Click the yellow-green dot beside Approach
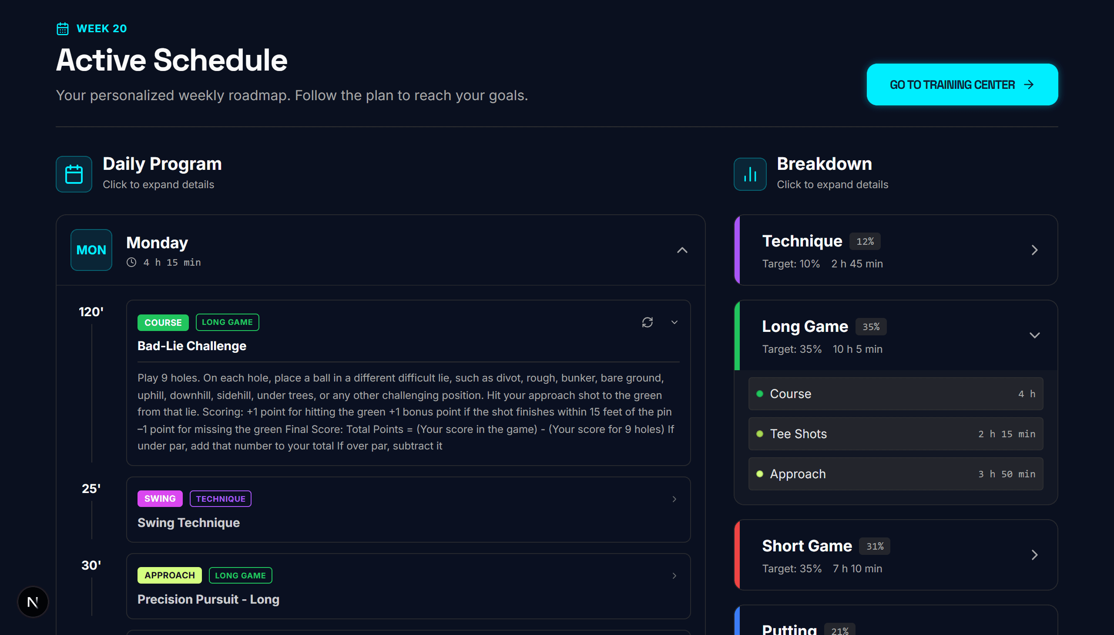This screenshot has width=1114, height=635. point(759,474)
